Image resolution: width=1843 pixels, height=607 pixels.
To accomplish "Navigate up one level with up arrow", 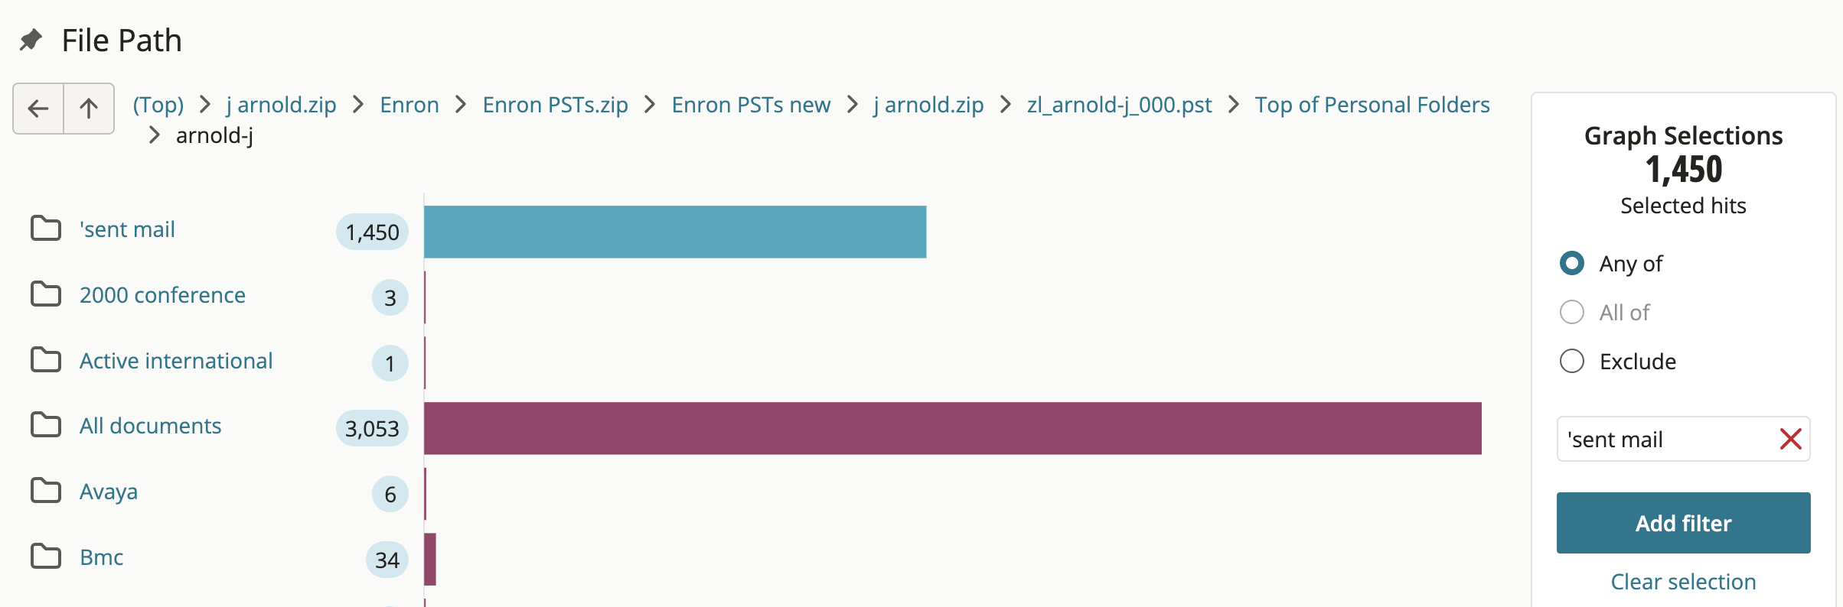I will (89, 109).
